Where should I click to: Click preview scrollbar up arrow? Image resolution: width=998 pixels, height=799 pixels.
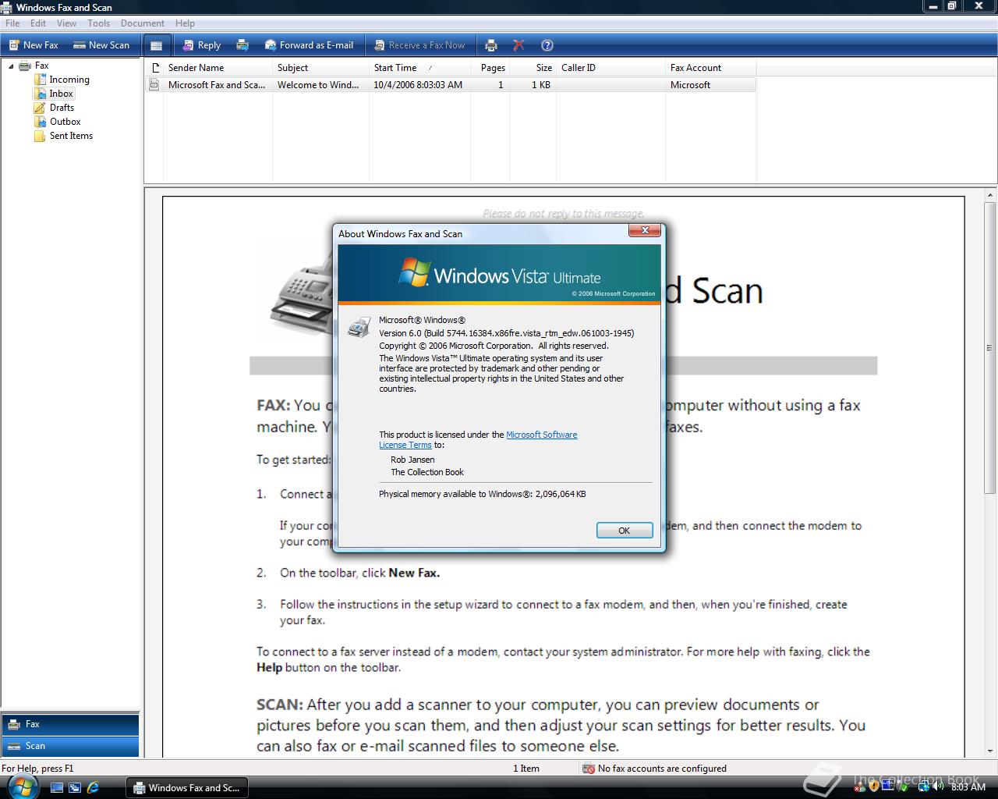coord(990,195)
